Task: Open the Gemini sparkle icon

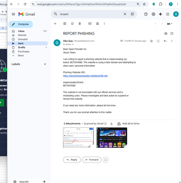Action: [160, 14]
